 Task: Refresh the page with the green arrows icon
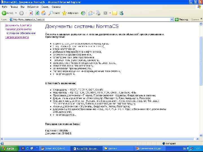(37, 13)
